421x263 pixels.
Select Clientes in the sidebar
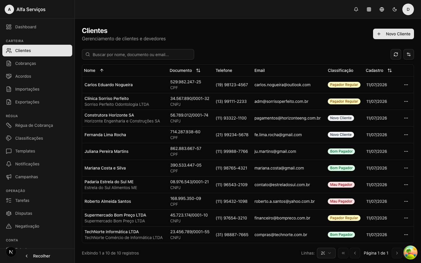[37, 51]
